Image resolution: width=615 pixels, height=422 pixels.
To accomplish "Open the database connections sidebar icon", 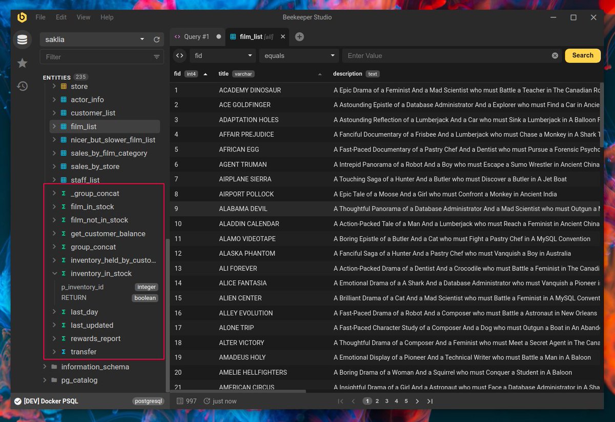I will click(22, 39).
